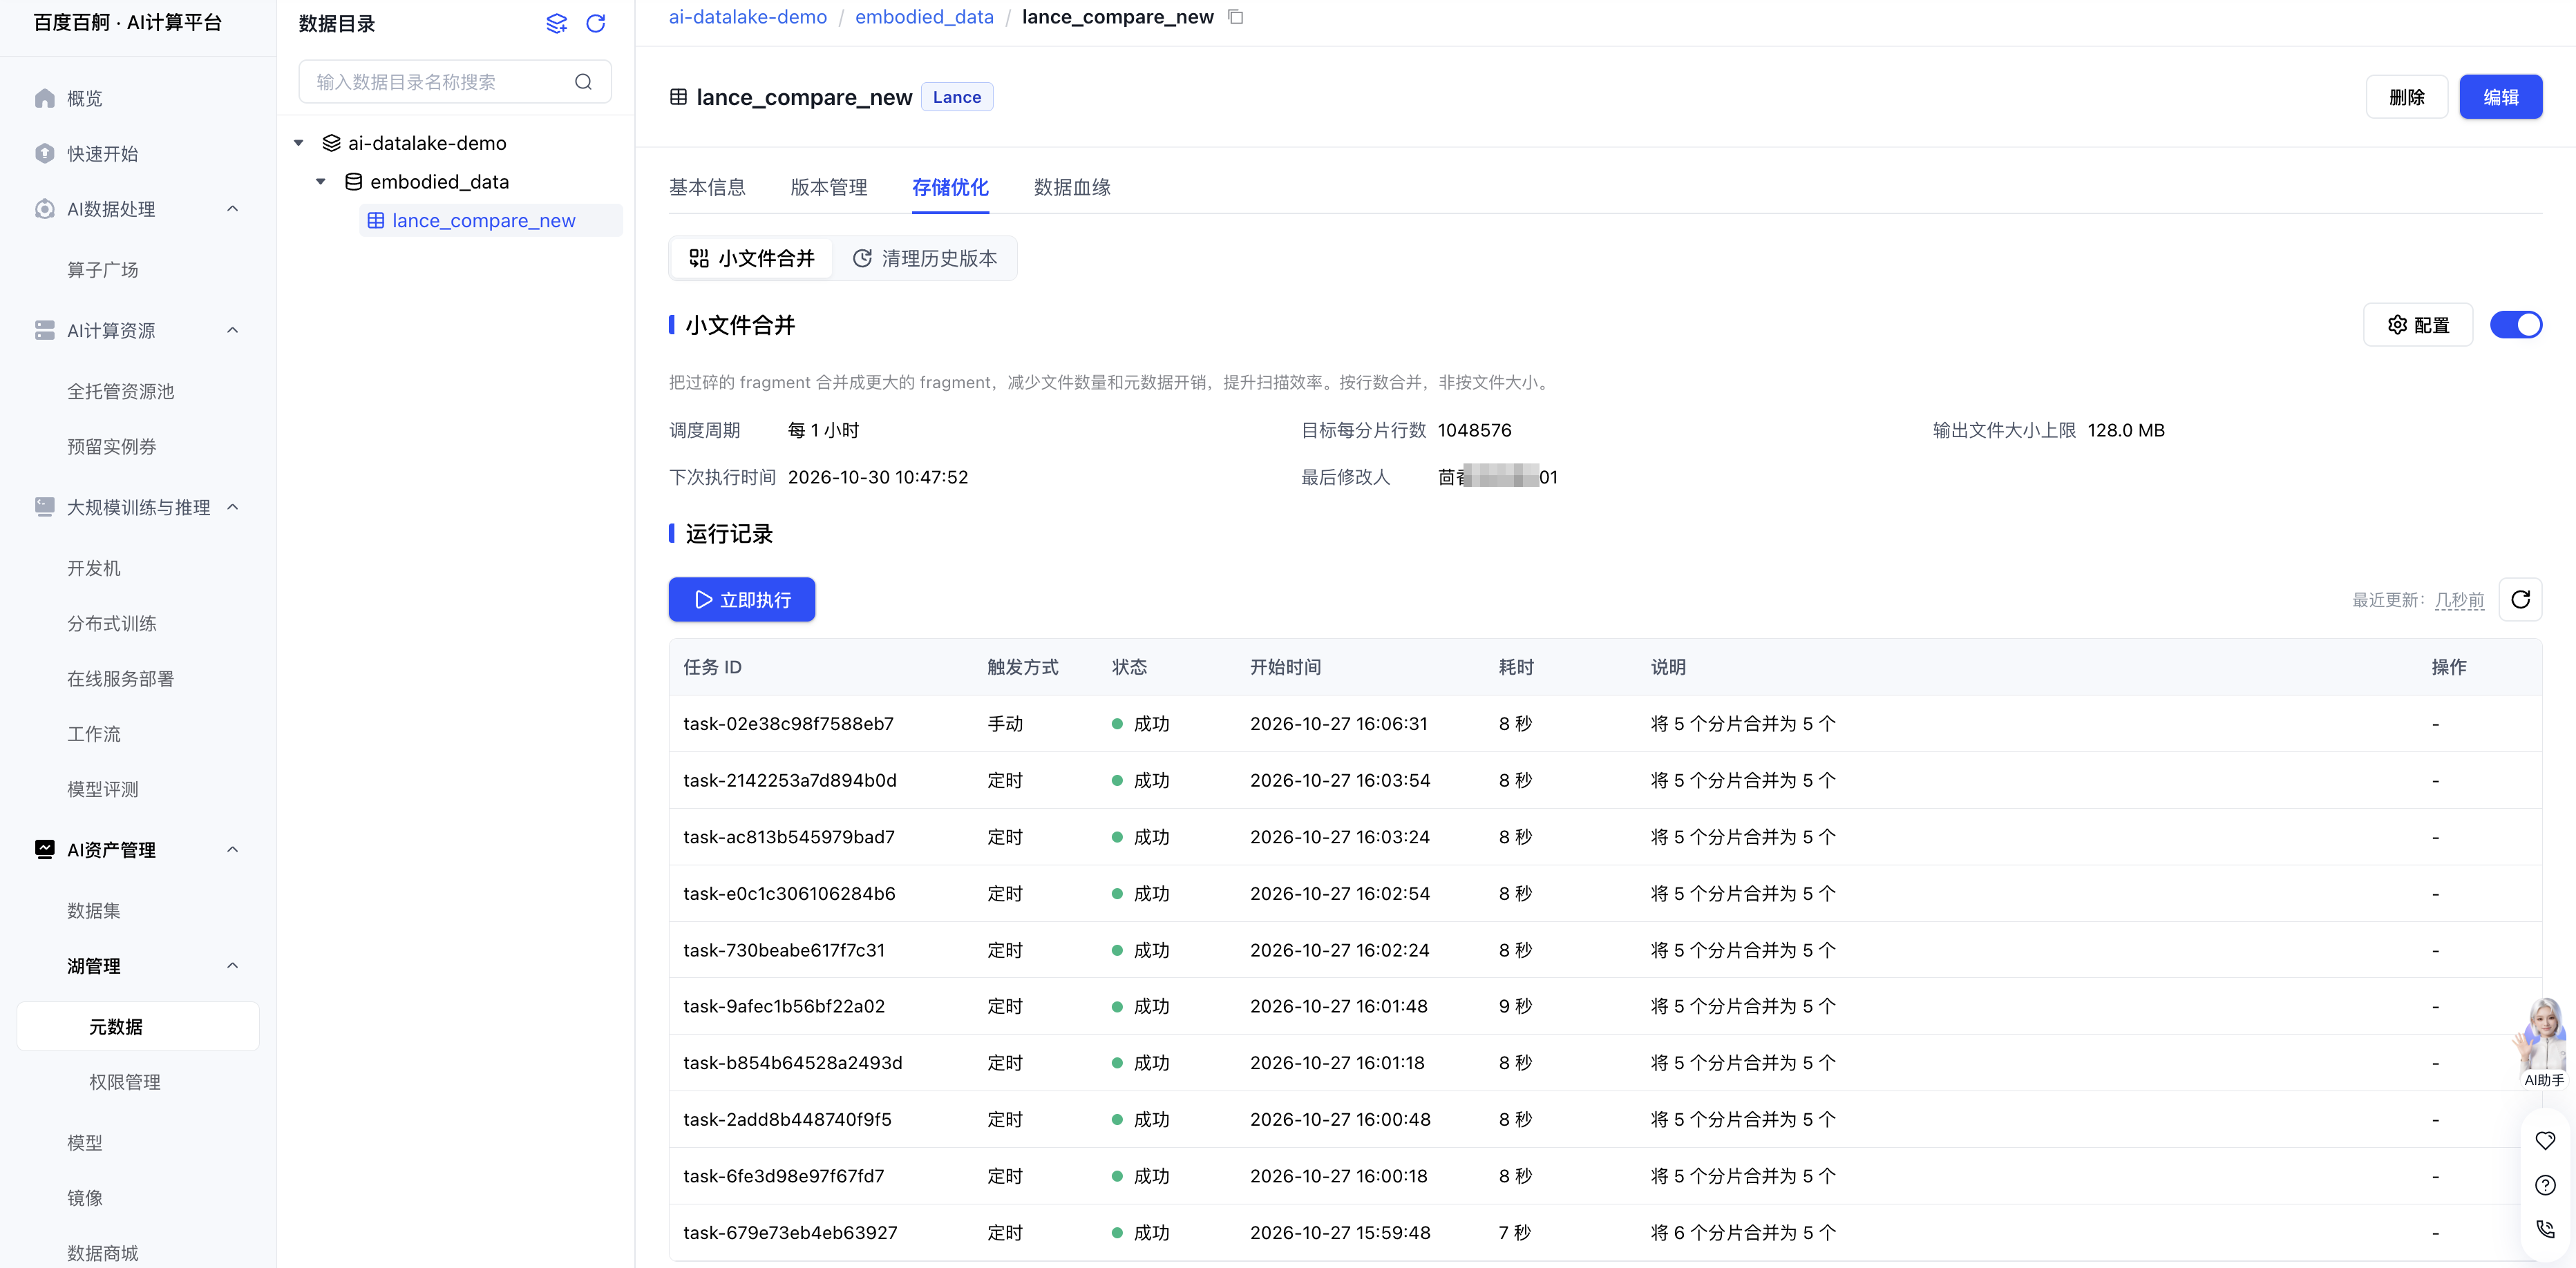The image size is (2576, 1268).
Task: Collapse the AI计算资源 menu section
Action: 233,331
